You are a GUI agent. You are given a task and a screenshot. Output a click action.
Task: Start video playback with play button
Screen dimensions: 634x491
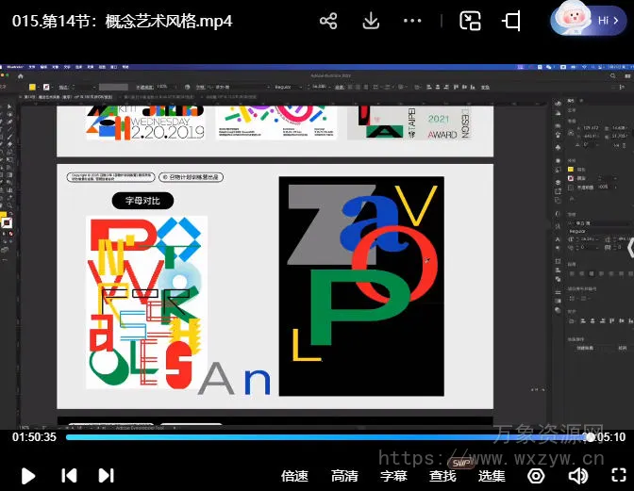point(28,476)
